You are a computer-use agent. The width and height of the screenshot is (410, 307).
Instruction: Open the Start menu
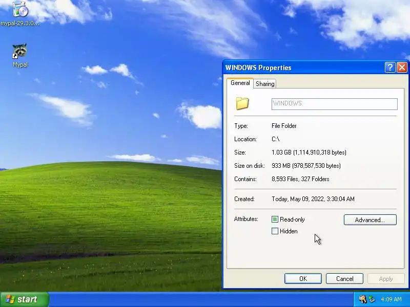tap(25, 299)
